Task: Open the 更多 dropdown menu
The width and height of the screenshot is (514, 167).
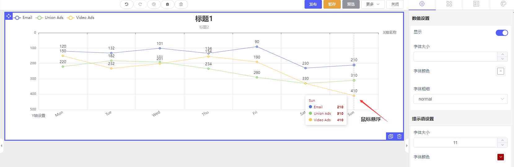Action: [x=373, y=4]
